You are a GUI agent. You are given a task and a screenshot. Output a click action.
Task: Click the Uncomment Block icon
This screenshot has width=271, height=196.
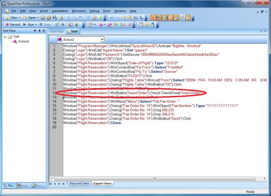(x=130, y=18)
